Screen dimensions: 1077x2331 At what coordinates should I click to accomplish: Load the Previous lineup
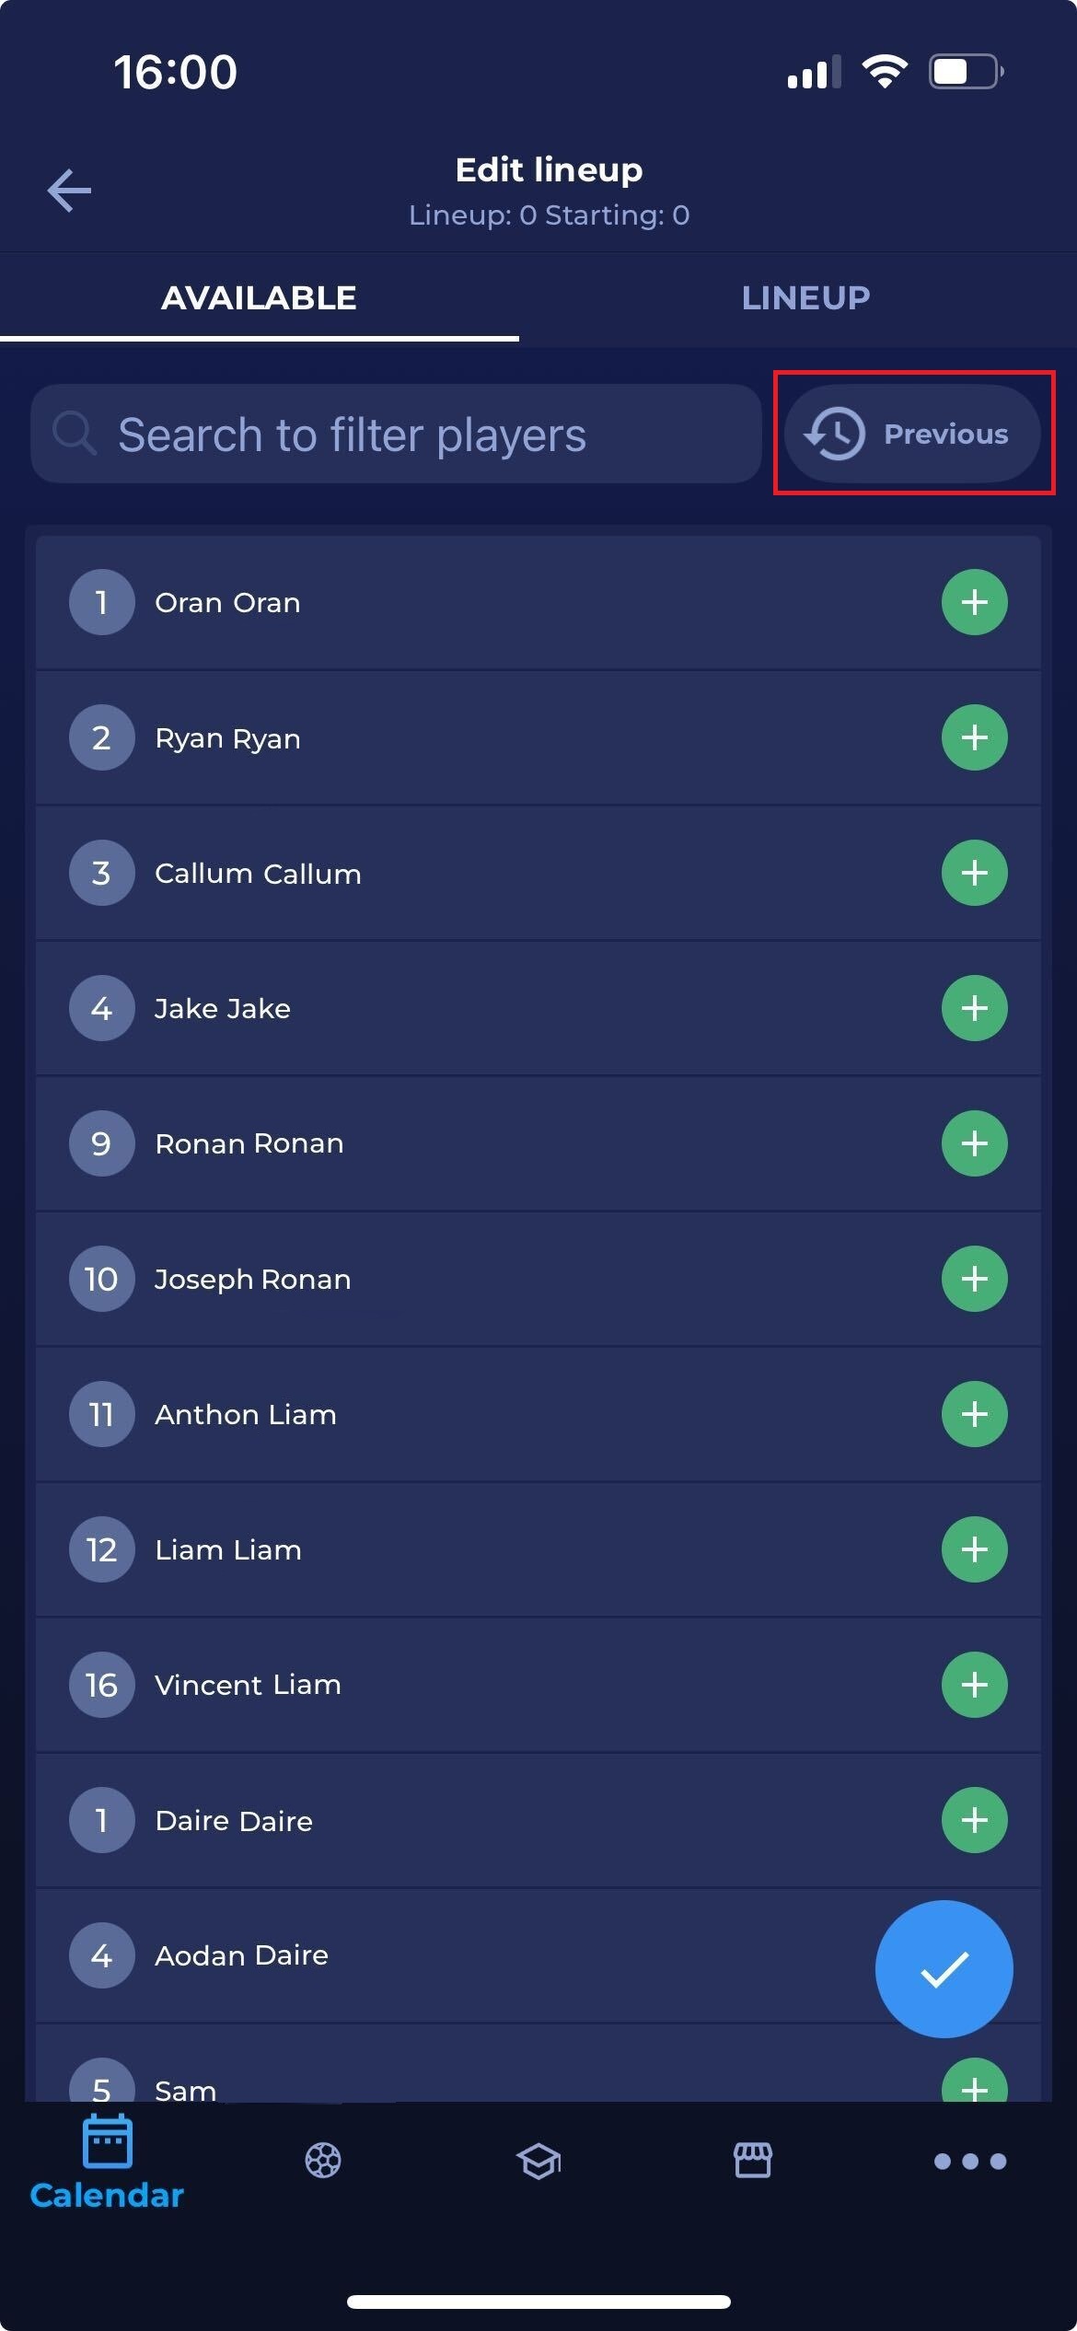(911, 434)
